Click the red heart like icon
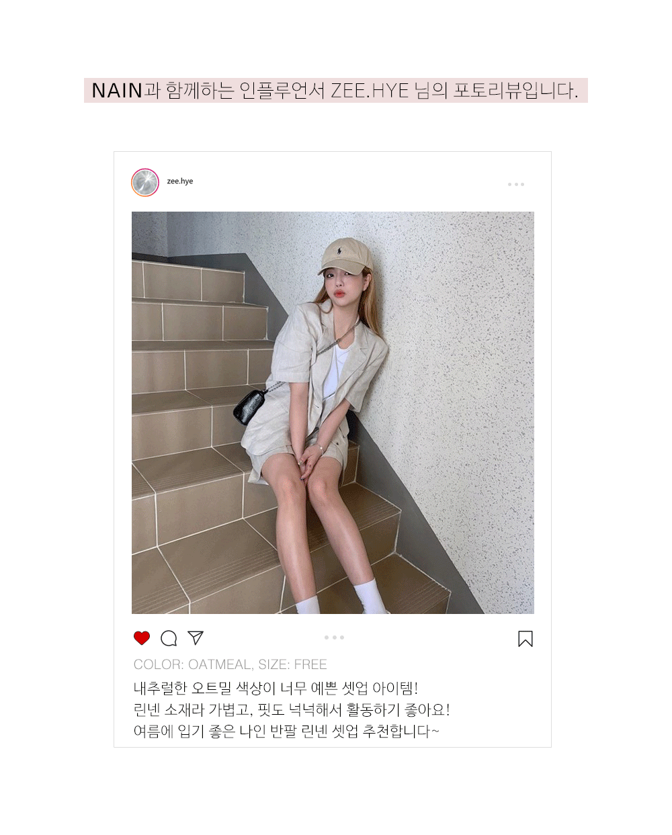Viewport: 672px width, 835px height. pyautogui.click(x=142, y=638)
